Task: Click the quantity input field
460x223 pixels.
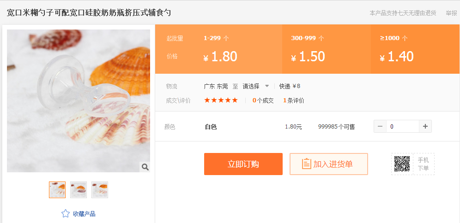Action: point(402,126)
